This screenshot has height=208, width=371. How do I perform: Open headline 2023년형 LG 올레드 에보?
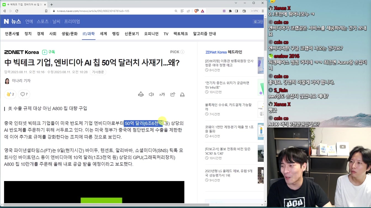(229, 173)
